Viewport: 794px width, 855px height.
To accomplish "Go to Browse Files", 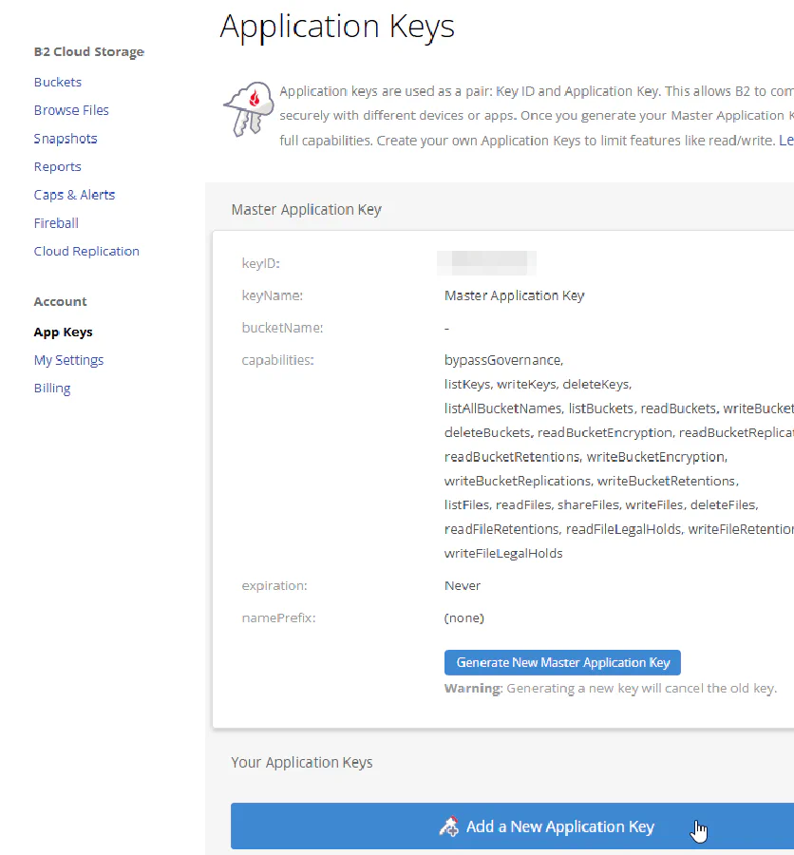I will click(71, 110).
